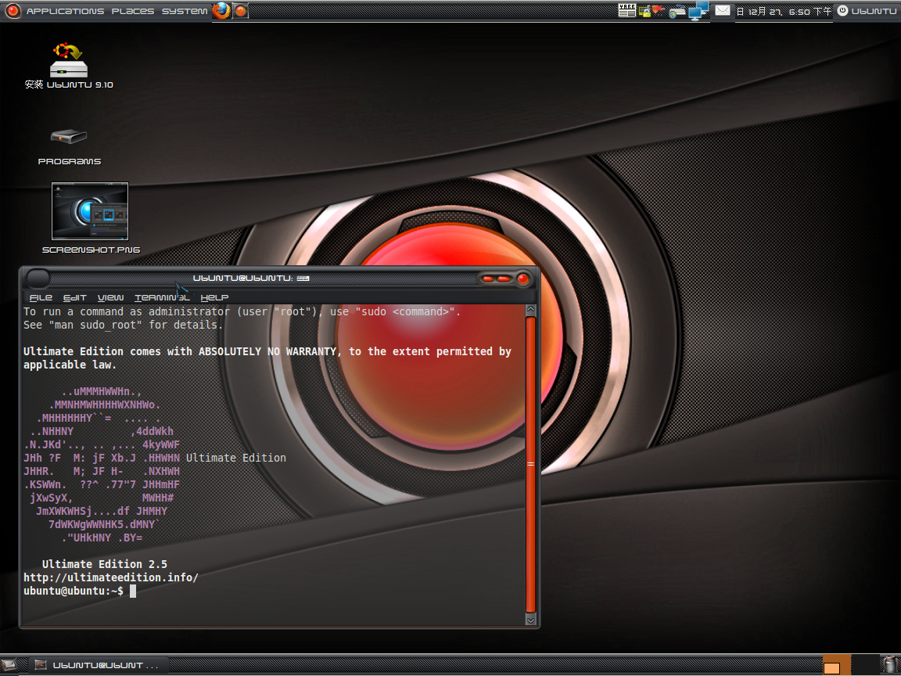Open the Places dropdown
The width and height of the screenshot is (901, 676).
[x=132, y=10]
